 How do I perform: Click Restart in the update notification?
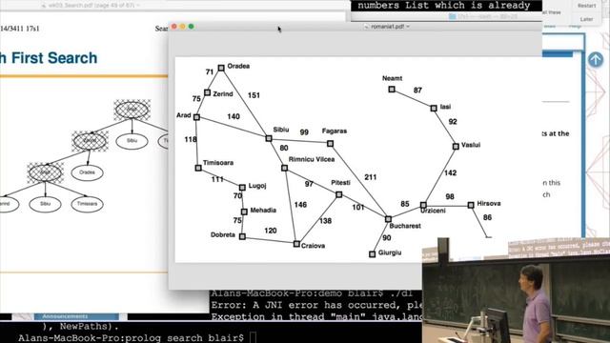[586, 6]
